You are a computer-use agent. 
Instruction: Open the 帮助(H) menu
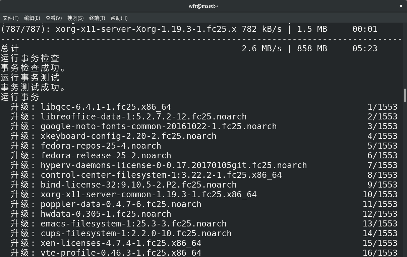[119, 18]
